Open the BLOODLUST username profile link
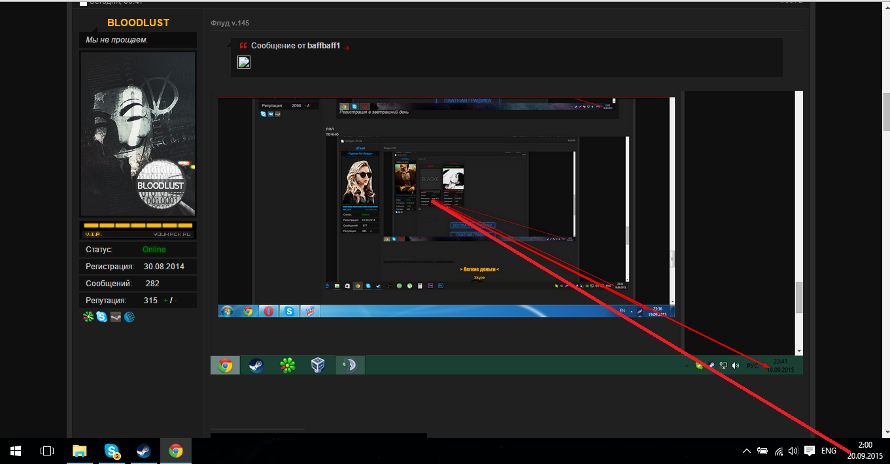This screenshot has width=890, height=464. (138, 23)
